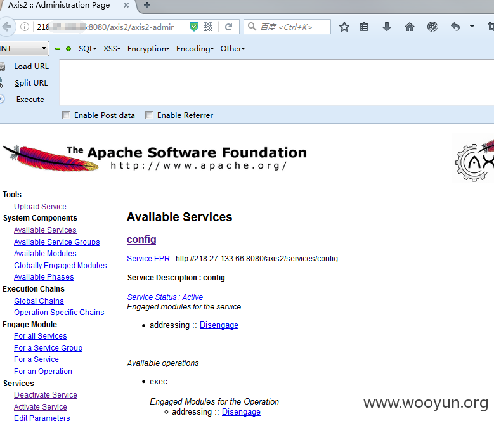
Task: Show site information icon
Action: (25, 27)
